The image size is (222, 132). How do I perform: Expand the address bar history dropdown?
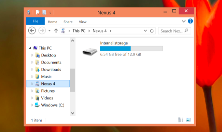(145, 31)
